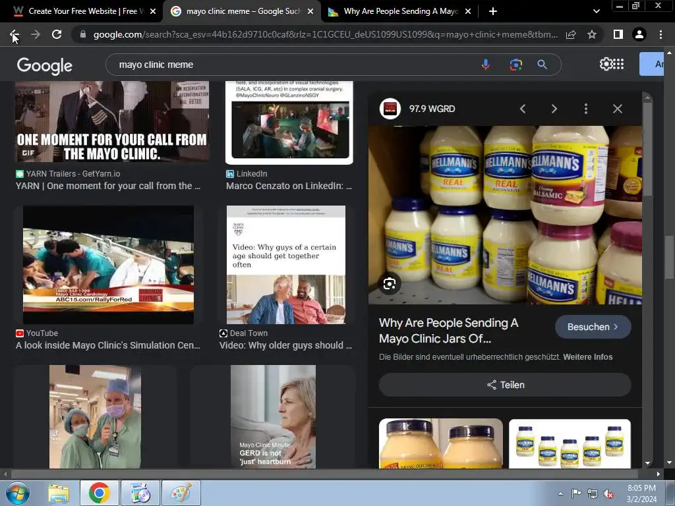The image size is (675, 506).
Task: Open the surgery operating room LinkedIn thumbnail
Action: click(289, 123)
